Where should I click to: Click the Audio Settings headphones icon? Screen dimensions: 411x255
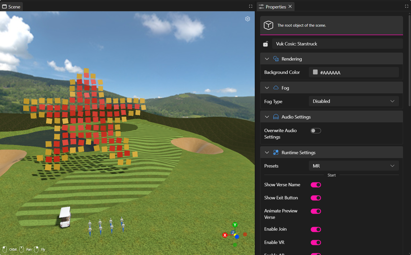tap(276, 117)
